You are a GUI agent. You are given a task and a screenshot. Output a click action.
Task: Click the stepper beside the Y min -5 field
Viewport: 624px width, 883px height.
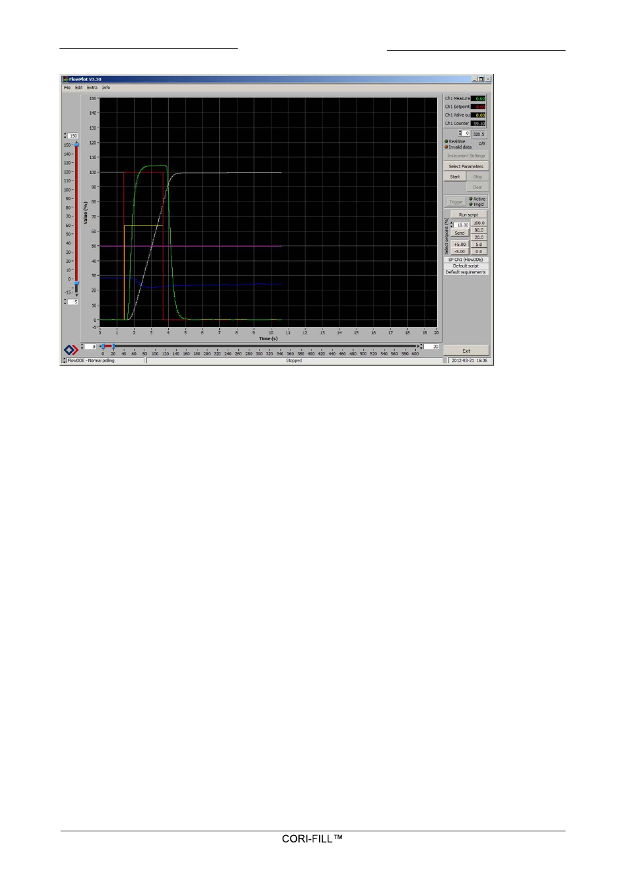[x=65, y=302]
